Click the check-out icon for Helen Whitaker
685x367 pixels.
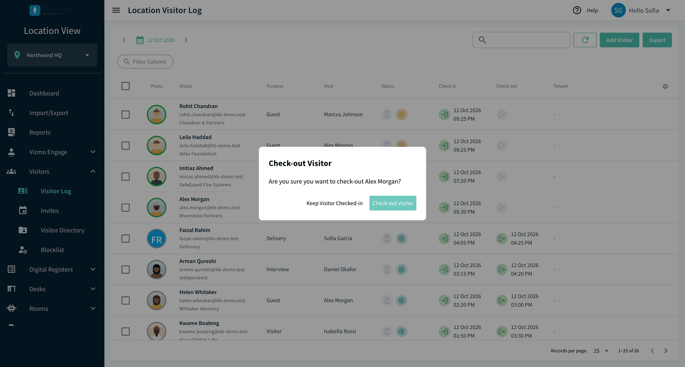click(502, 301)
